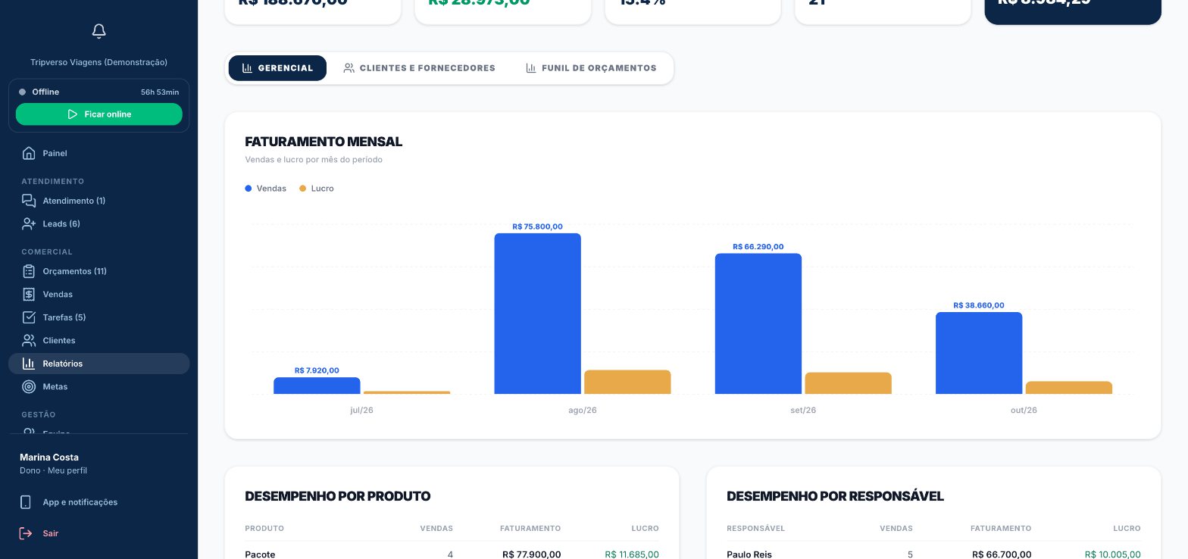
Task: Log out via Sair
Action: click(x=99, y=533)
